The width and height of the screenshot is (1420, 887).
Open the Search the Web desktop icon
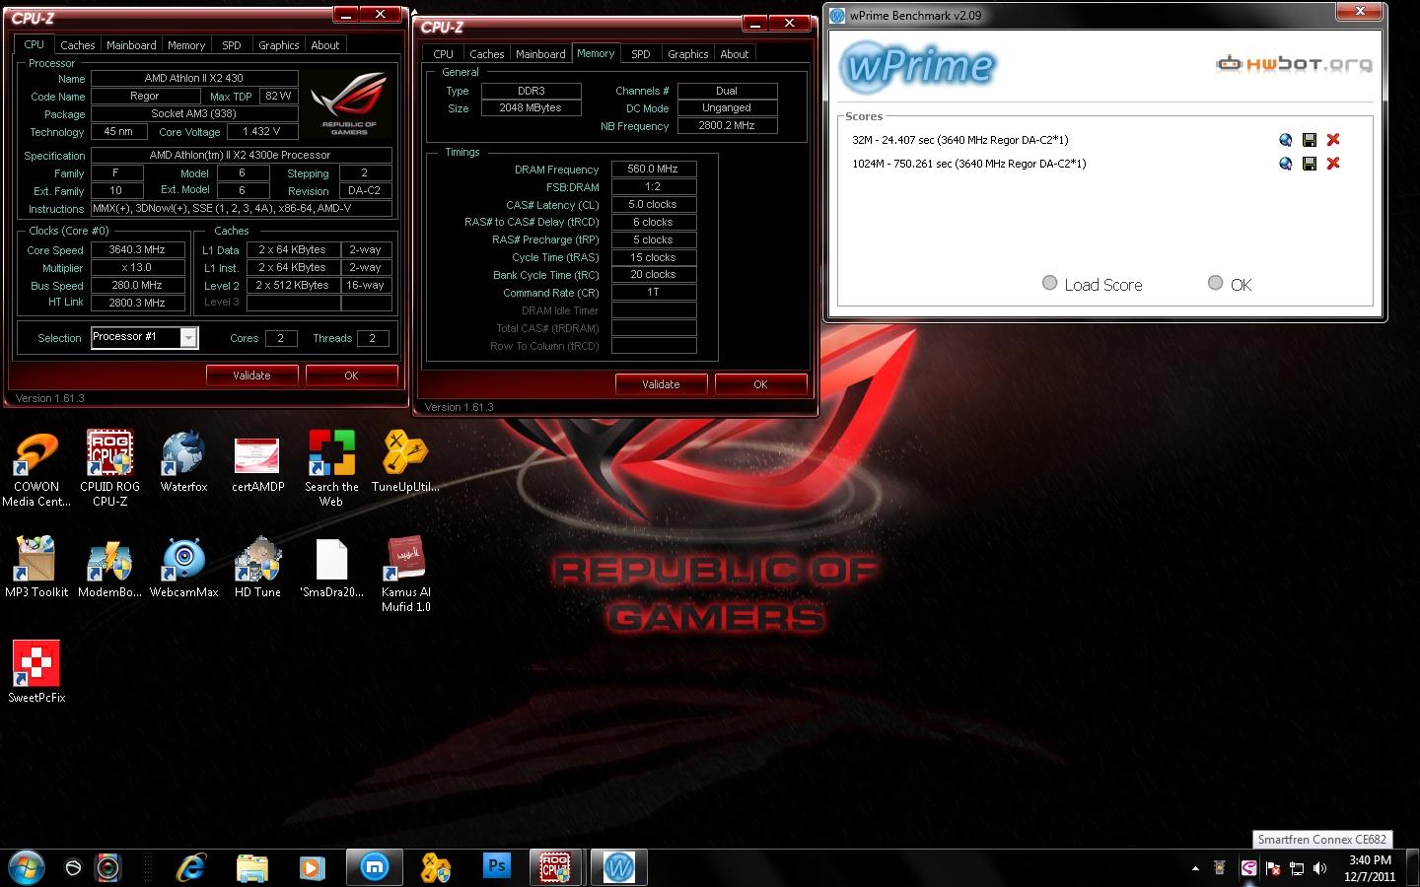coord(331,469)
